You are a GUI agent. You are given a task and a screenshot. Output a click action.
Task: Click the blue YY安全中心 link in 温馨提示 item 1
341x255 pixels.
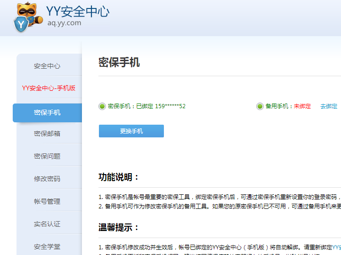point(336,247)
